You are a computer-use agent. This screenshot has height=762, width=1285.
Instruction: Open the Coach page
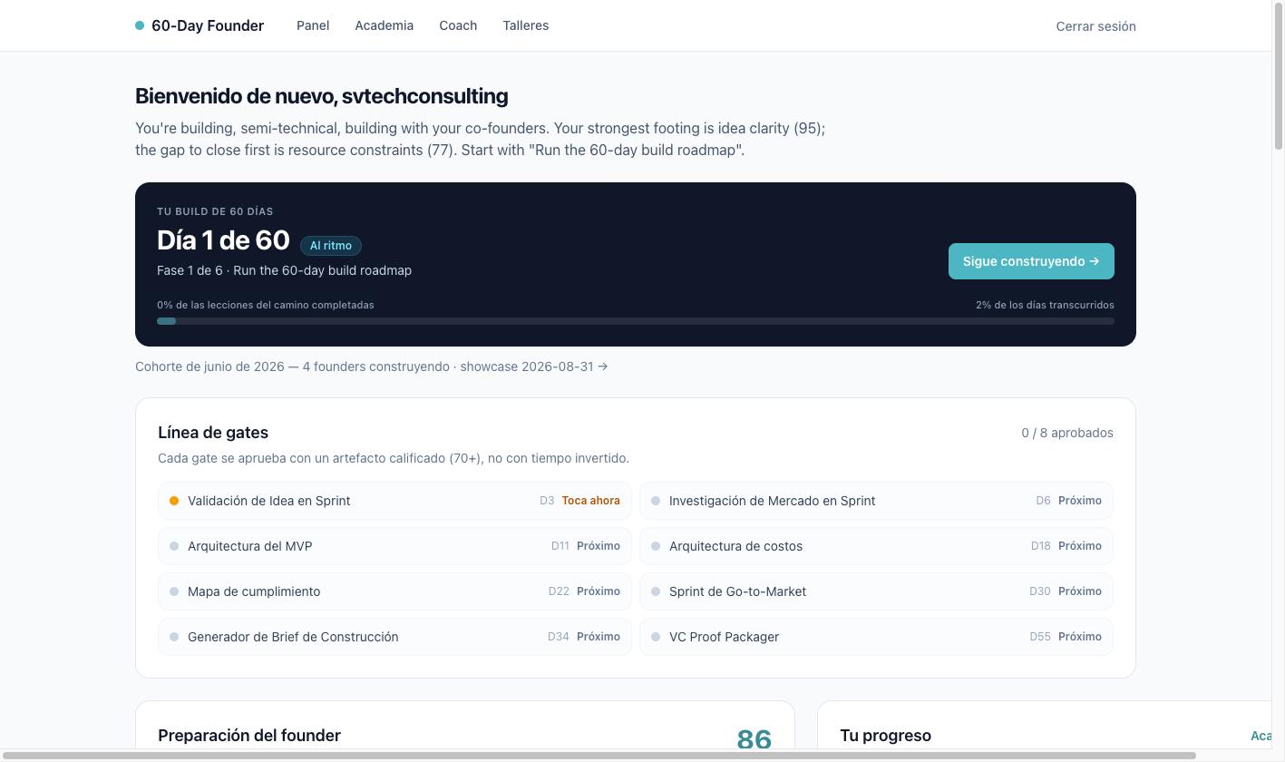tap(458, 25)
